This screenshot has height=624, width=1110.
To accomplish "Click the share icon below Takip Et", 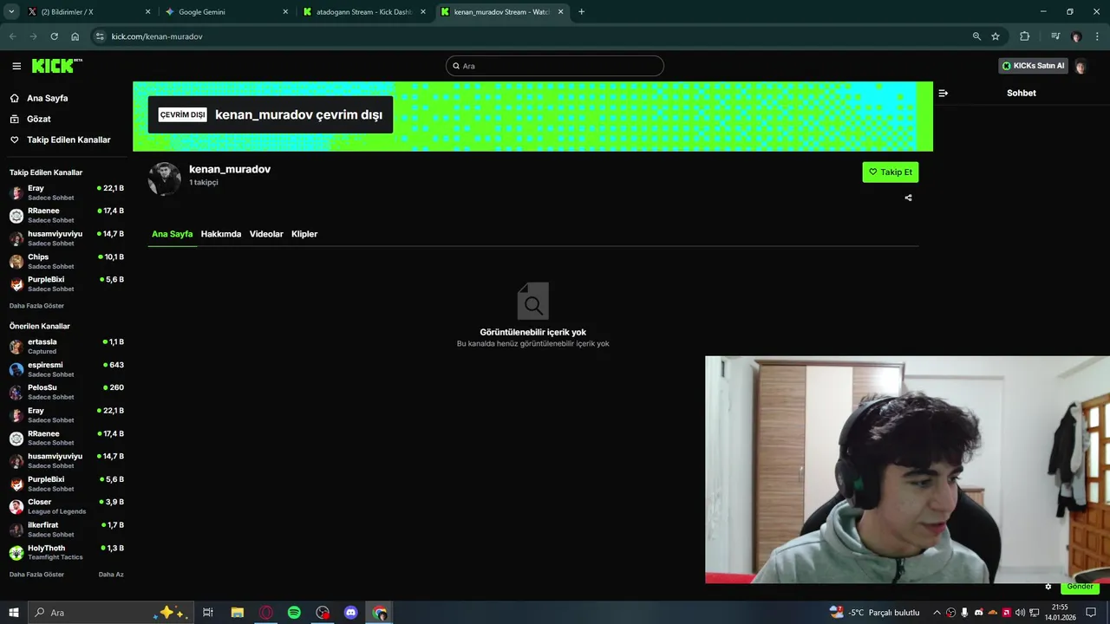I will pos(908,198).
